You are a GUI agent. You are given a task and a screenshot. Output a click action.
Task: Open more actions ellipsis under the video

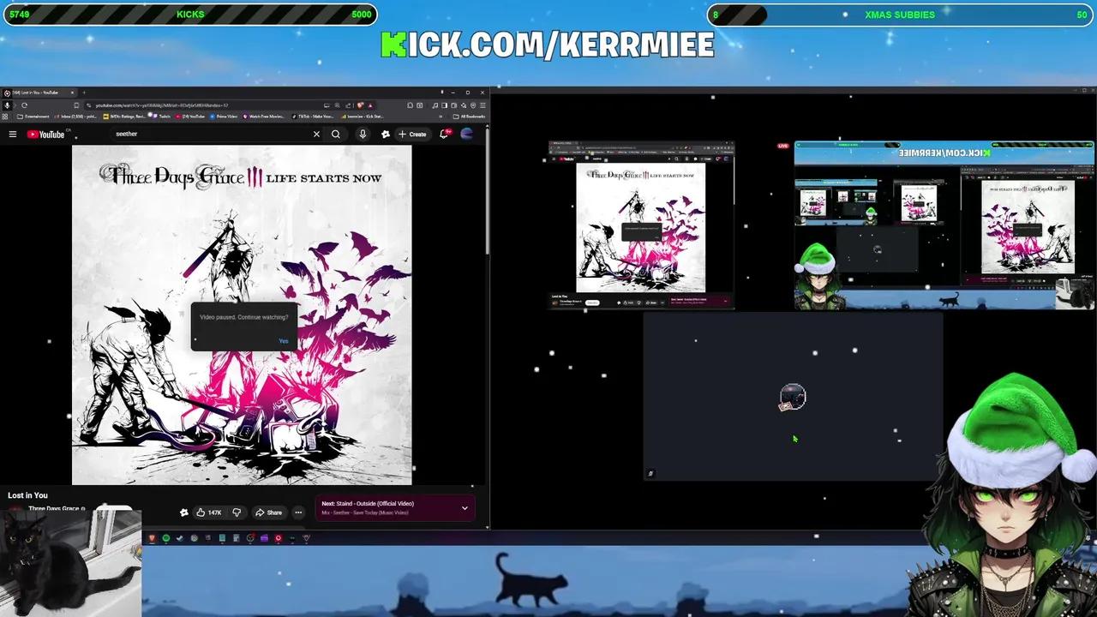click(x=298, y=512)
